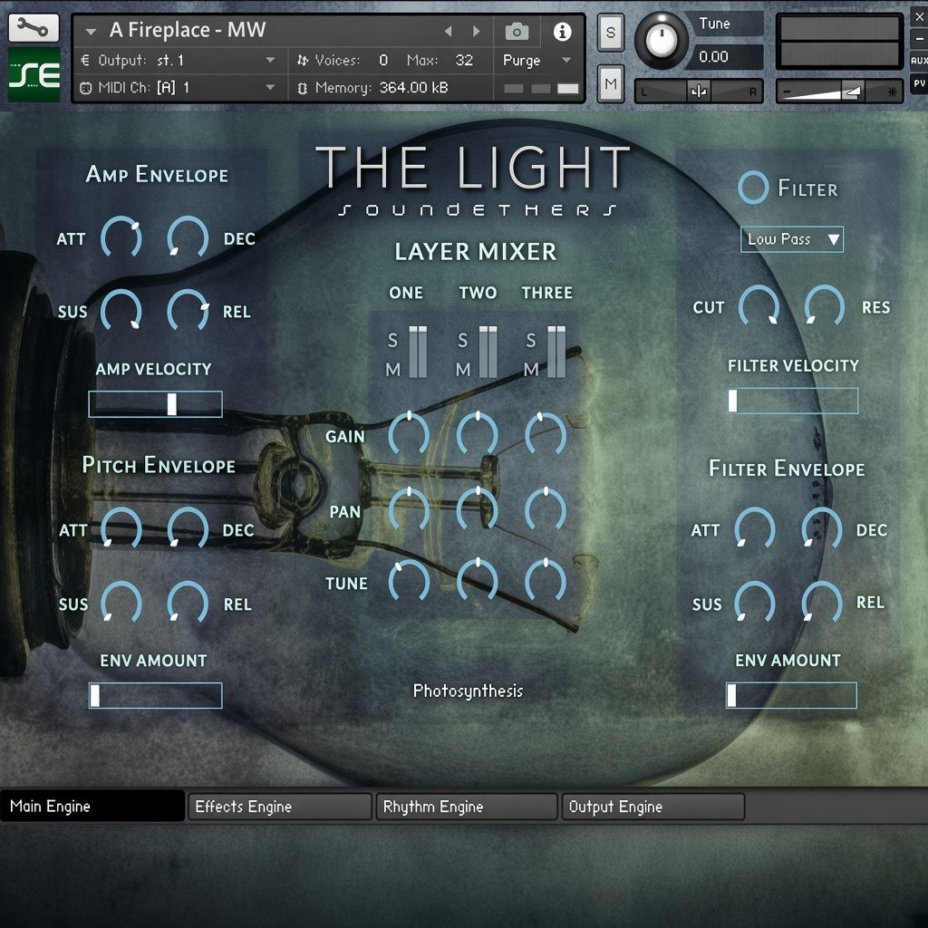Image resolution: width=928 pixels, height=928 pixels.
Task: Go to previous preset with left arrow
Action: [x=448, y=31]
